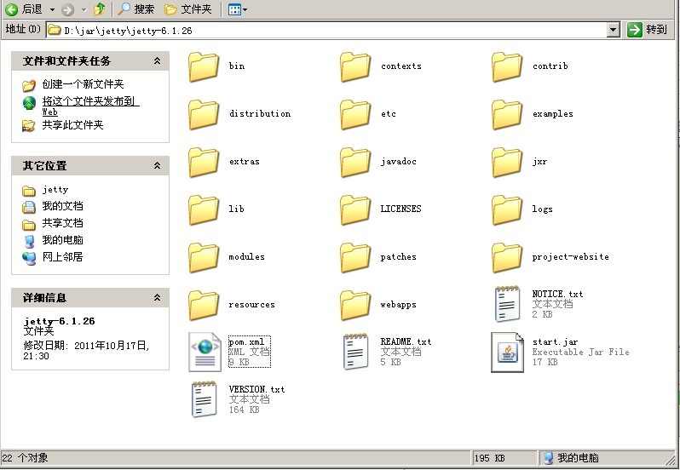Image resolution: width=680 pixels, height=470 pixels.
Task: Toggle the Folders pane toolbar button
Action: point(187,9)
